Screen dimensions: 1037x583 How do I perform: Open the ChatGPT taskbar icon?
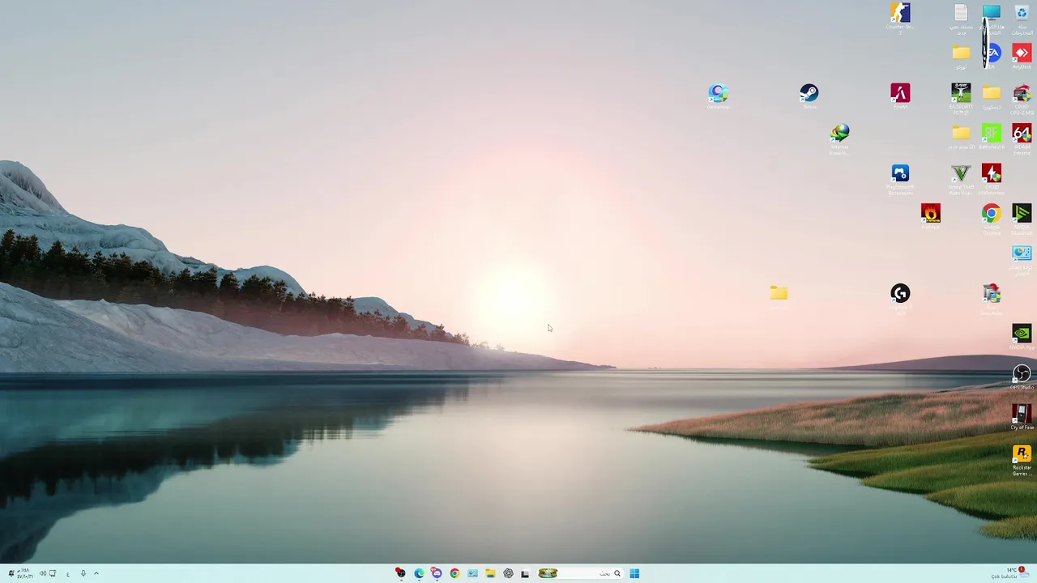click(x=508, y=573)
